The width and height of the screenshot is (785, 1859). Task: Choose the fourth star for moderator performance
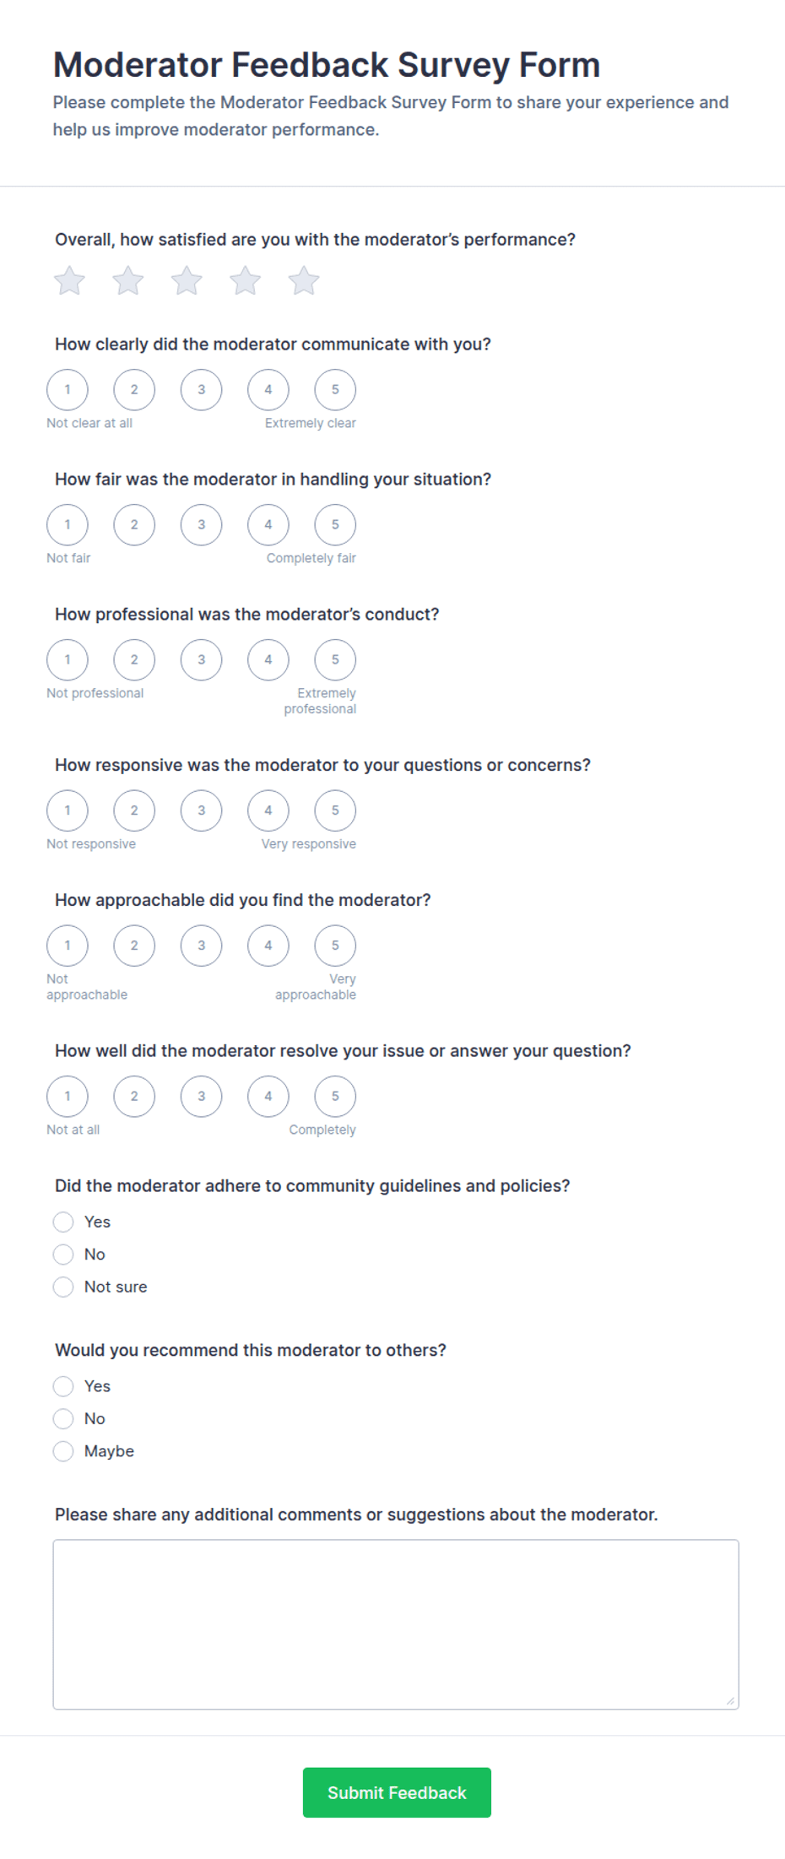click(x=245, y=280)
